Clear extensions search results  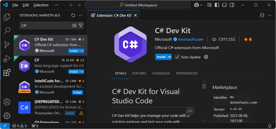(x=74, y=26)
